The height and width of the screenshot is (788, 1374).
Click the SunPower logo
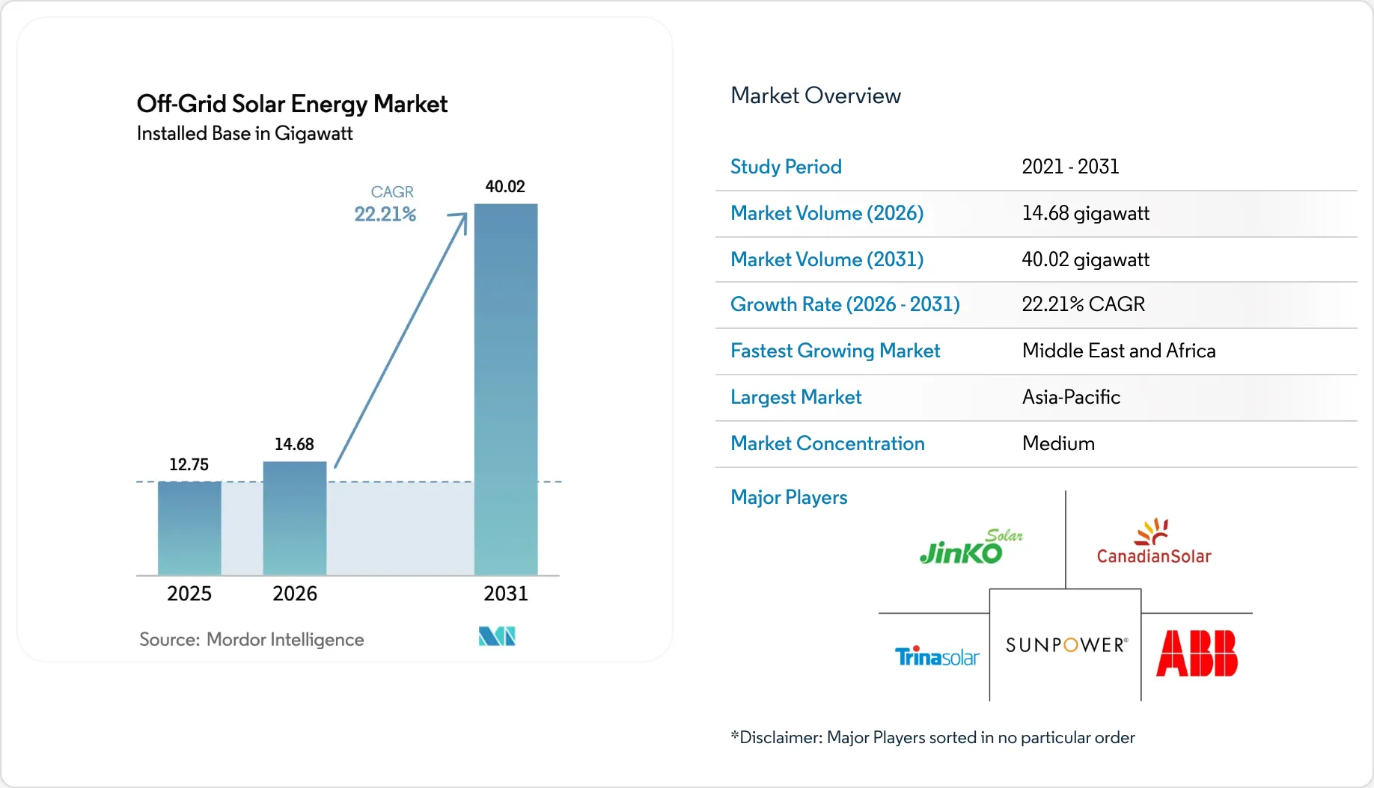pyautogui.click(x=1066, y=645)
